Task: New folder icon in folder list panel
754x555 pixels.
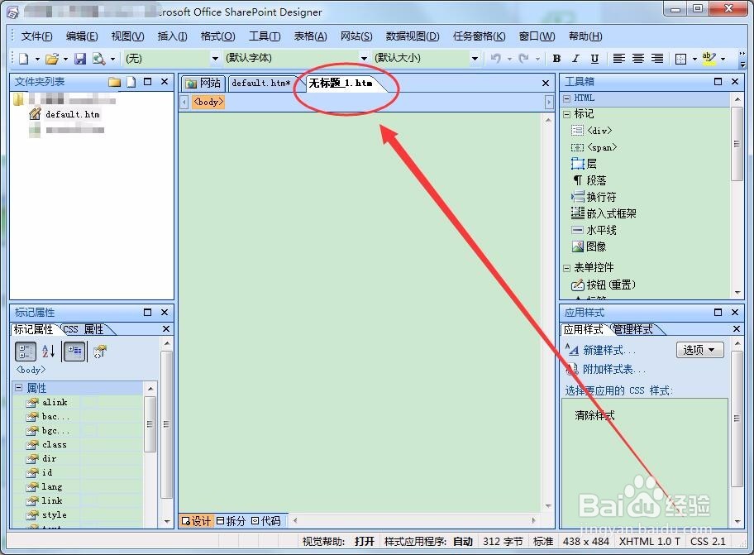Action: coord(114,82)
